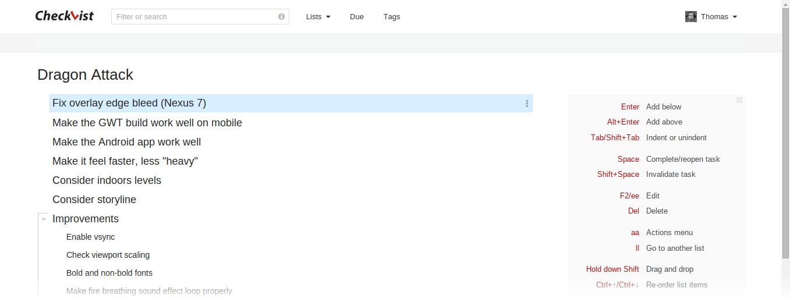Open the Tags view
The height and width of the screenshot is (302, 790).
tap(392, 17)
